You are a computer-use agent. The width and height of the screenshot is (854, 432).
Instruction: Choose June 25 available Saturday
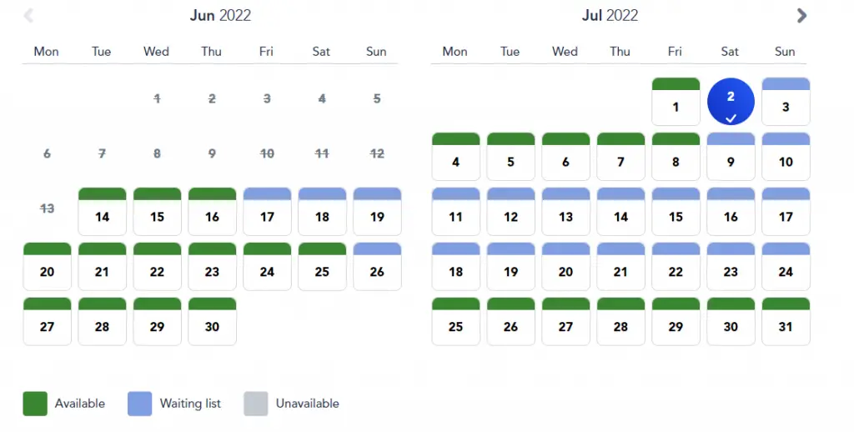[322, 266]
